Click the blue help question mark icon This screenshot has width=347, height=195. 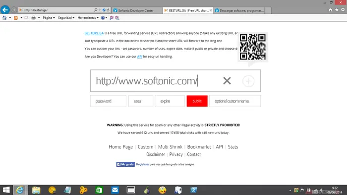point(103,18)
